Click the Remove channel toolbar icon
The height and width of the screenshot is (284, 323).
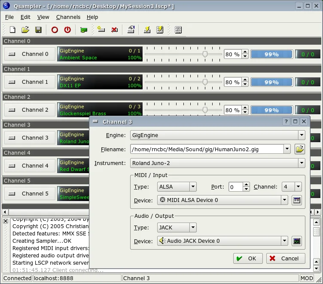(114, 30)
